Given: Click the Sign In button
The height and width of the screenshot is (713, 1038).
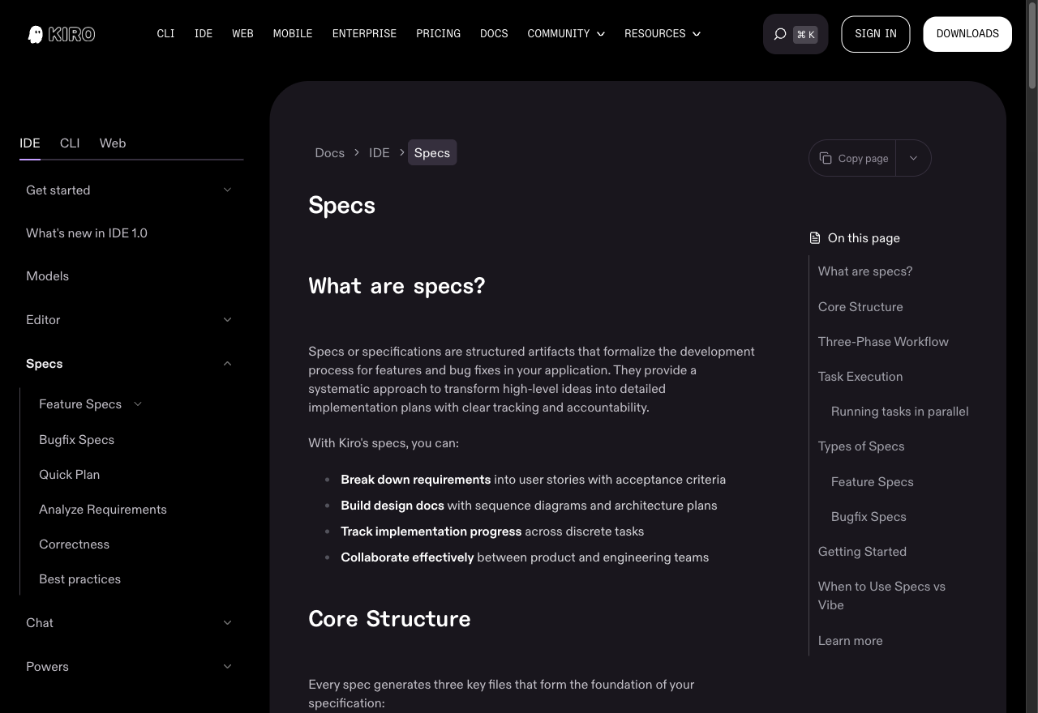Looking at the screenshot, I should click(x=876, y=34).
